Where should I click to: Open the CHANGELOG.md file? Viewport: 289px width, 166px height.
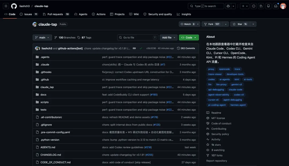(51, 155)
